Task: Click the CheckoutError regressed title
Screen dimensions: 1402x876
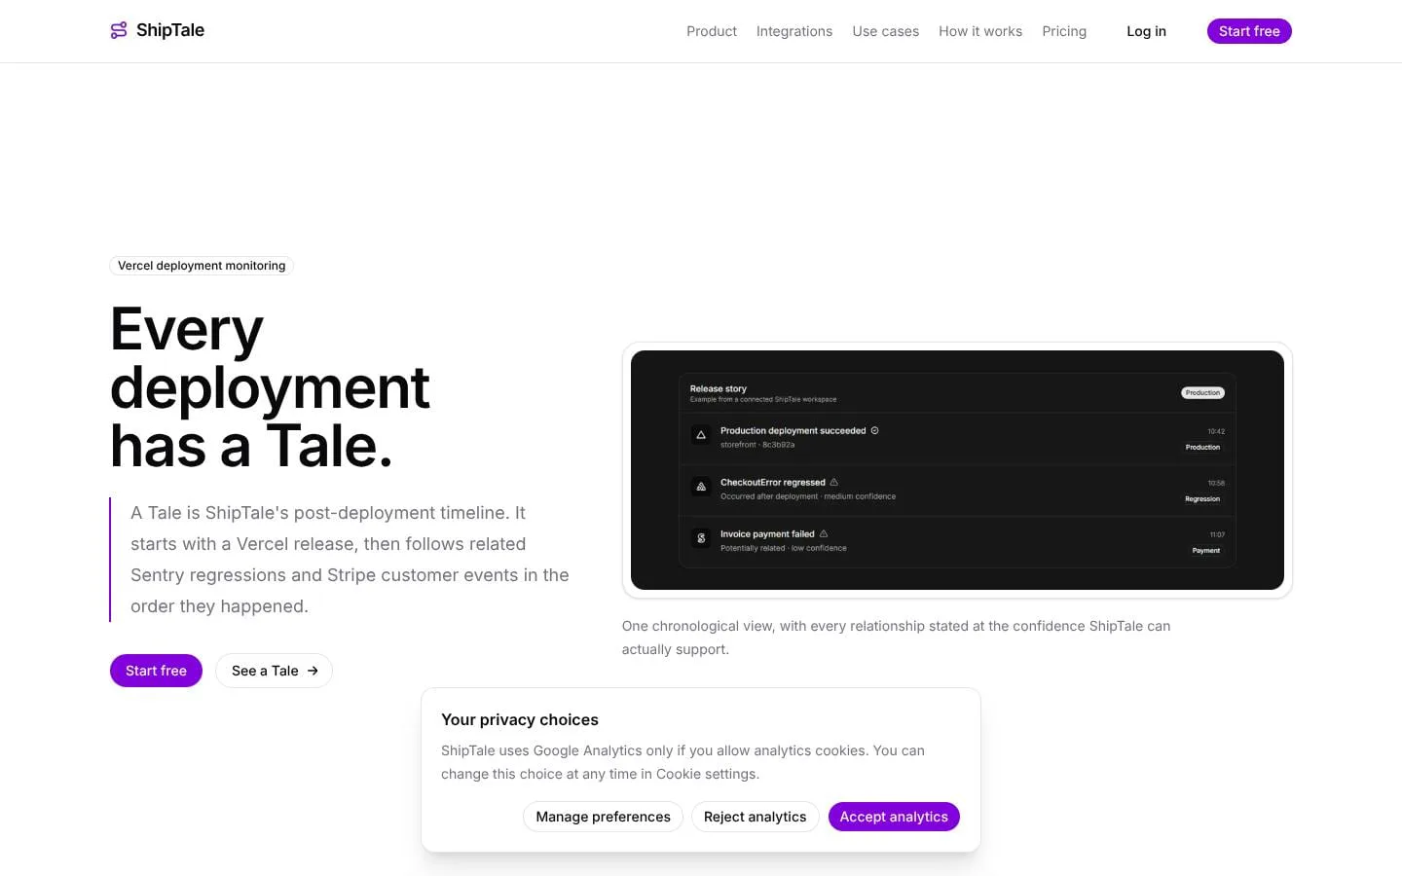Action: point(772,482)
